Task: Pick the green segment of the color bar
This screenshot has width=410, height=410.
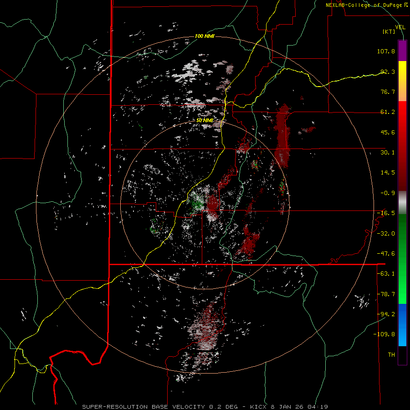Action: click(402, 259)
